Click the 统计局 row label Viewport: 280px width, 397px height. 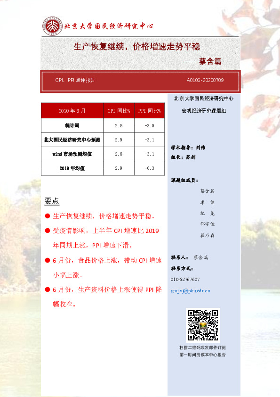pyautogui.click(x=72, y=125)
